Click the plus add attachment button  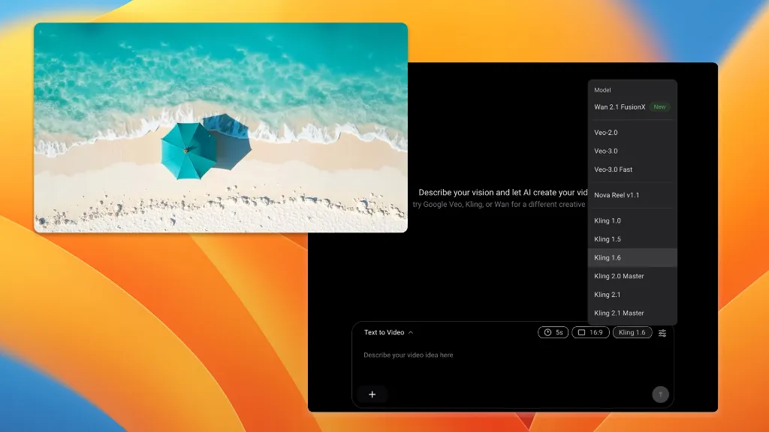click(x=372, y=394)
